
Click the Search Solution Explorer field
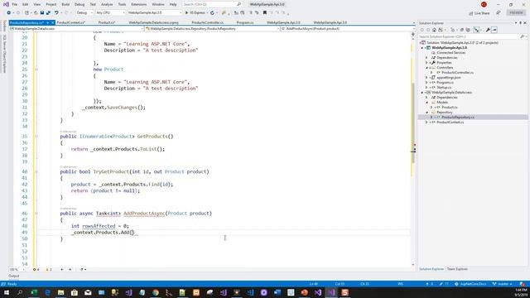pos(470,36)
